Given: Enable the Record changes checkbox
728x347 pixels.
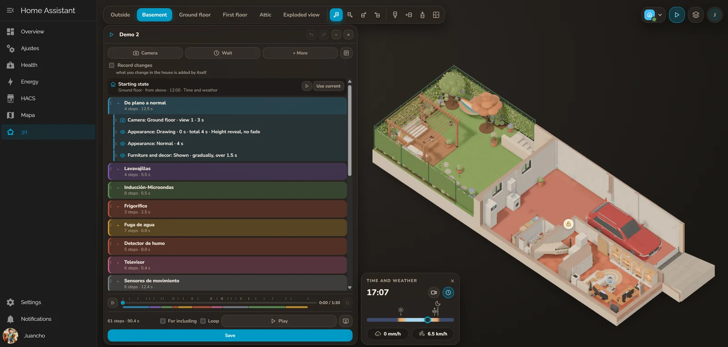Looking at the screenshot, I should pyautogui.click(x=111, y=65).
